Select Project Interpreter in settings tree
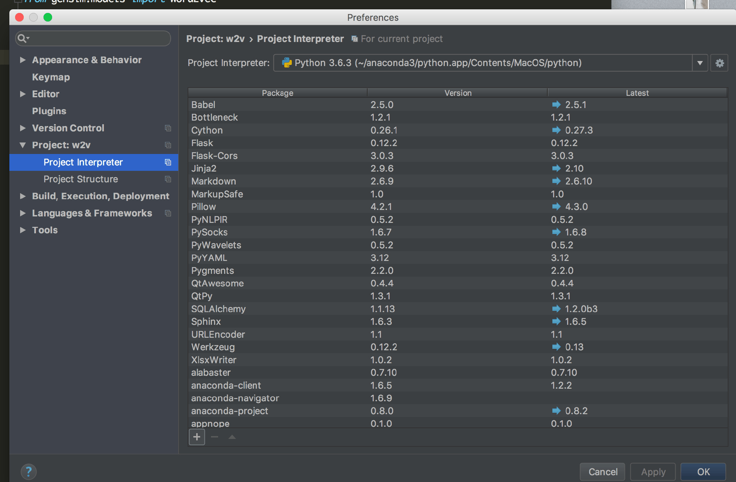 [x=94, y=162]
